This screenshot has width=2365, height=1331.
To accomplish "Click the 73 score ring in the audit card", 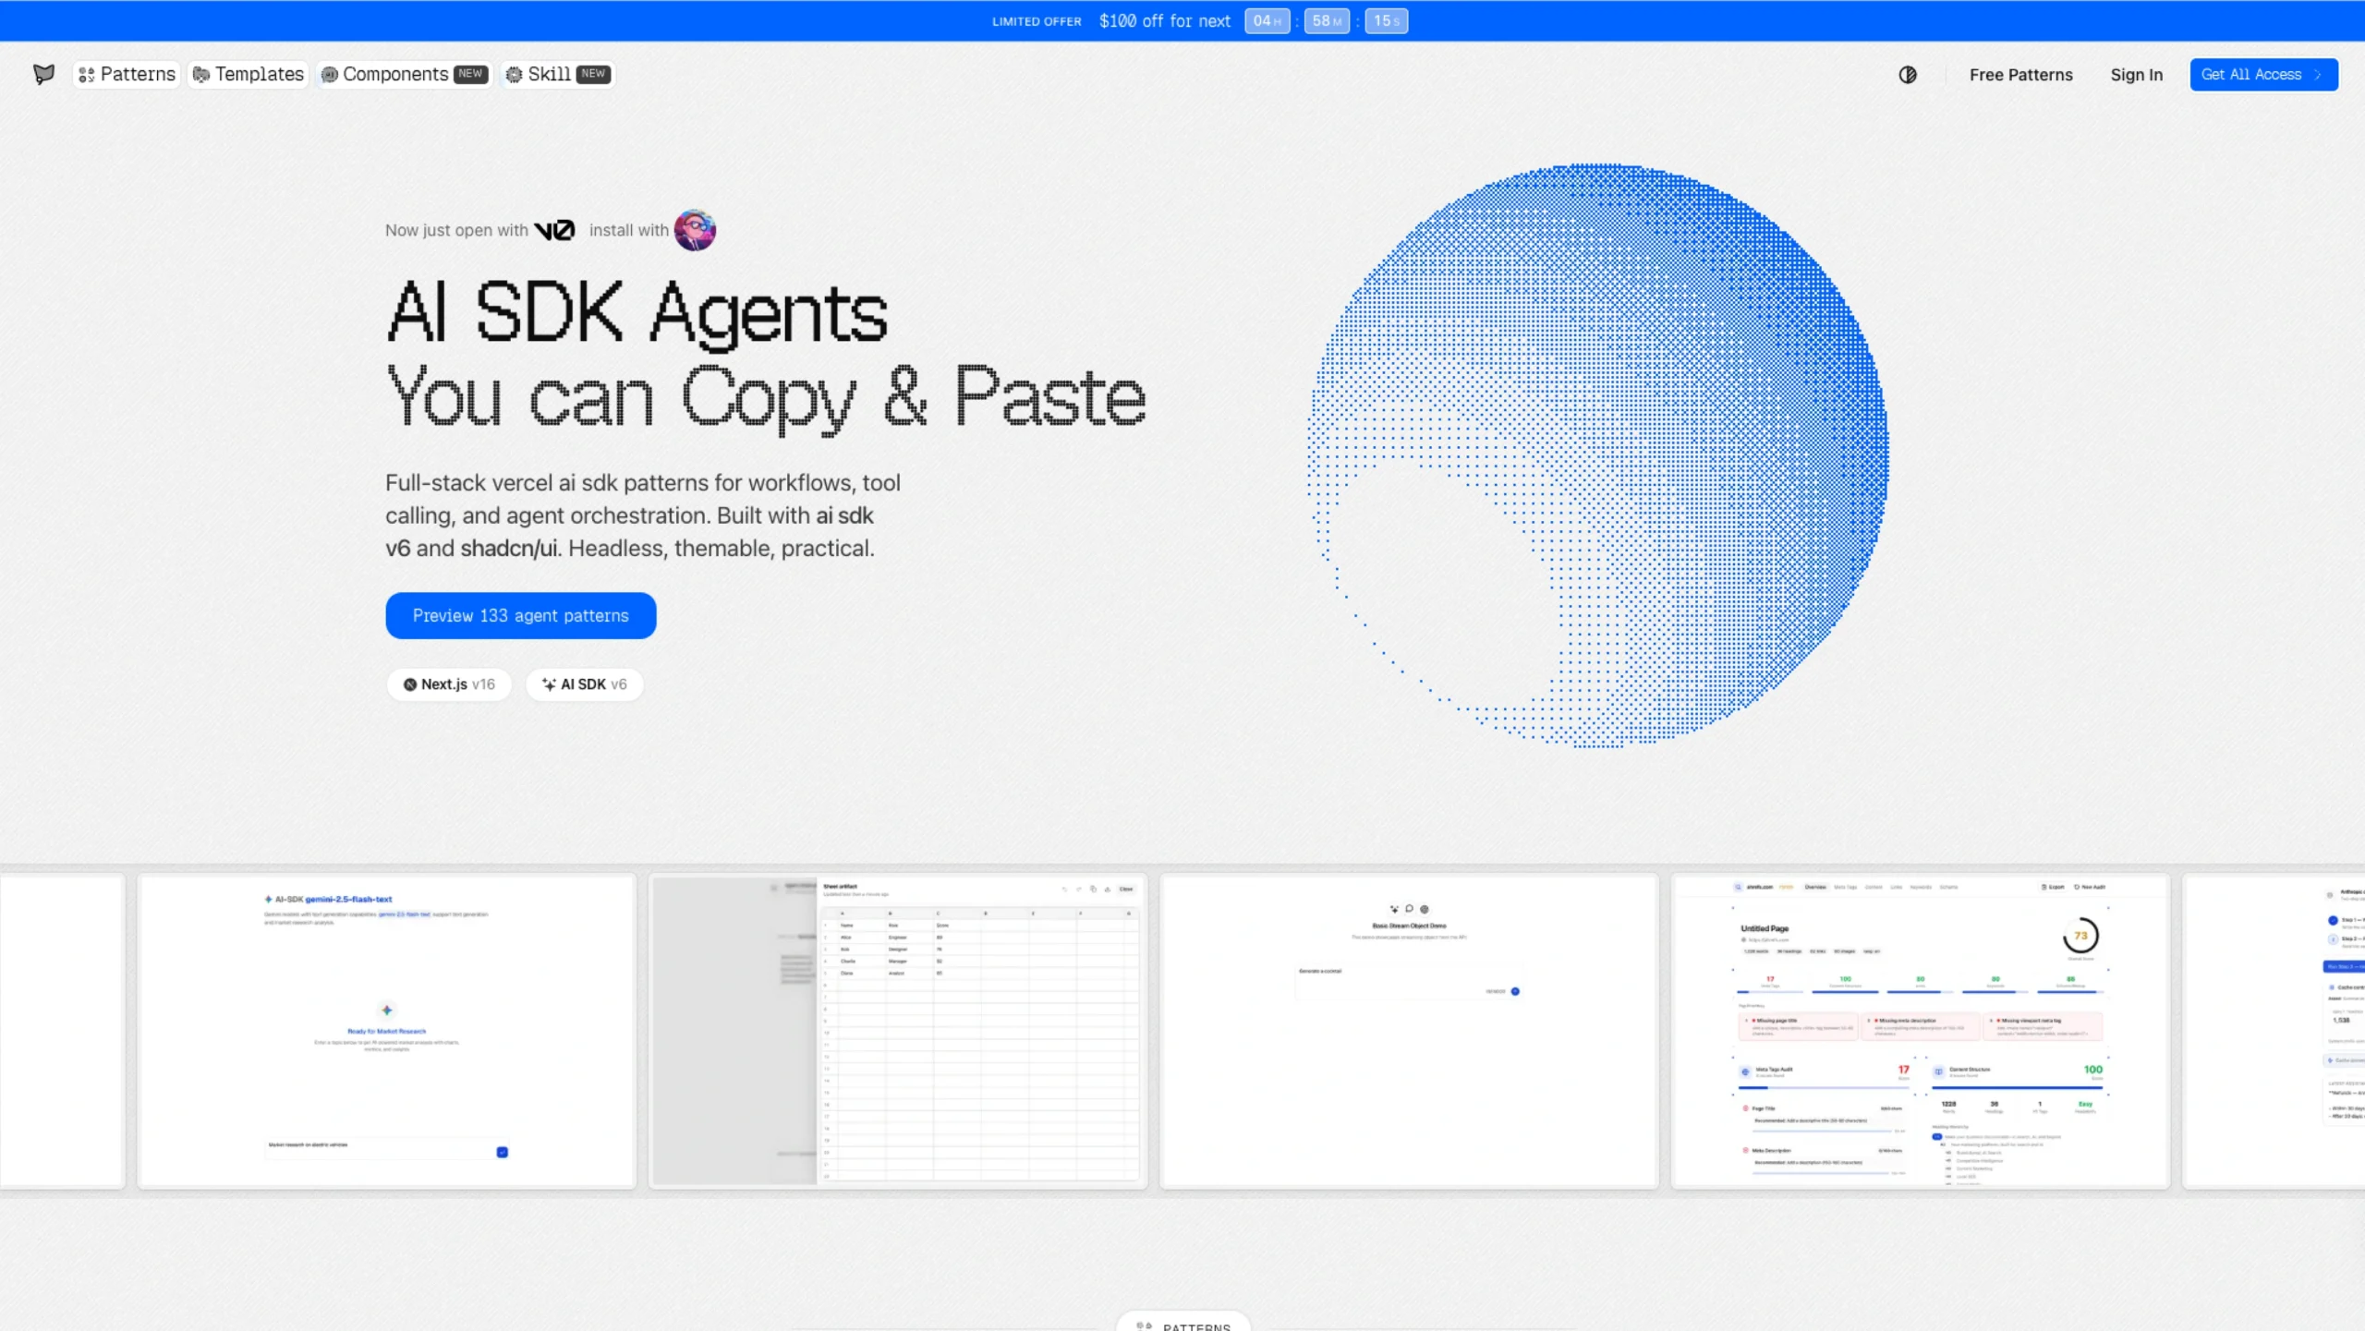I will [x=2080, y=936].
